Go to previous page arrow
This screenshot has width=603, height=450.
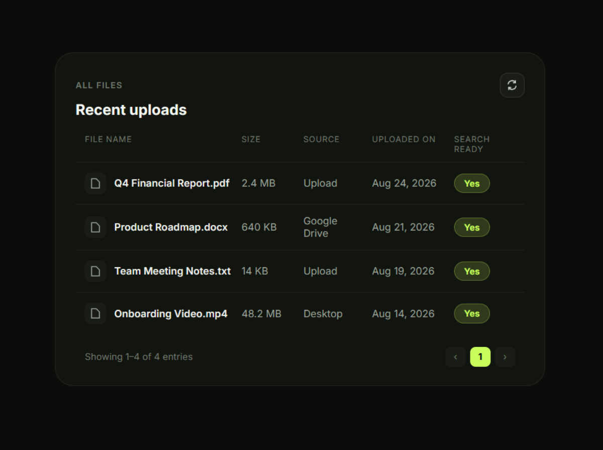(x=455, y=357)
